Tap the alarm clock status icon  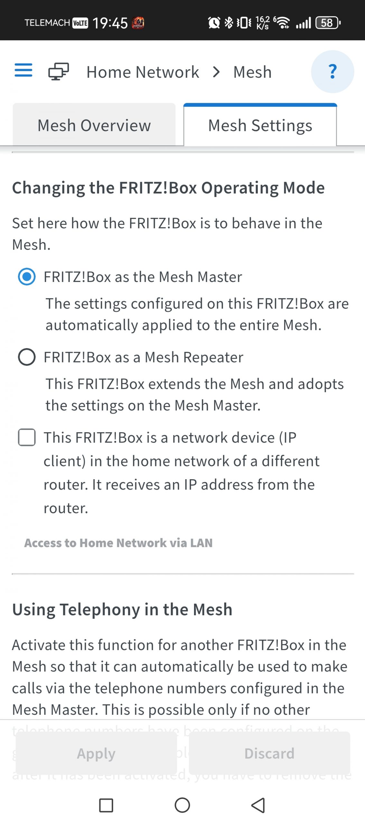click(214, 23)
